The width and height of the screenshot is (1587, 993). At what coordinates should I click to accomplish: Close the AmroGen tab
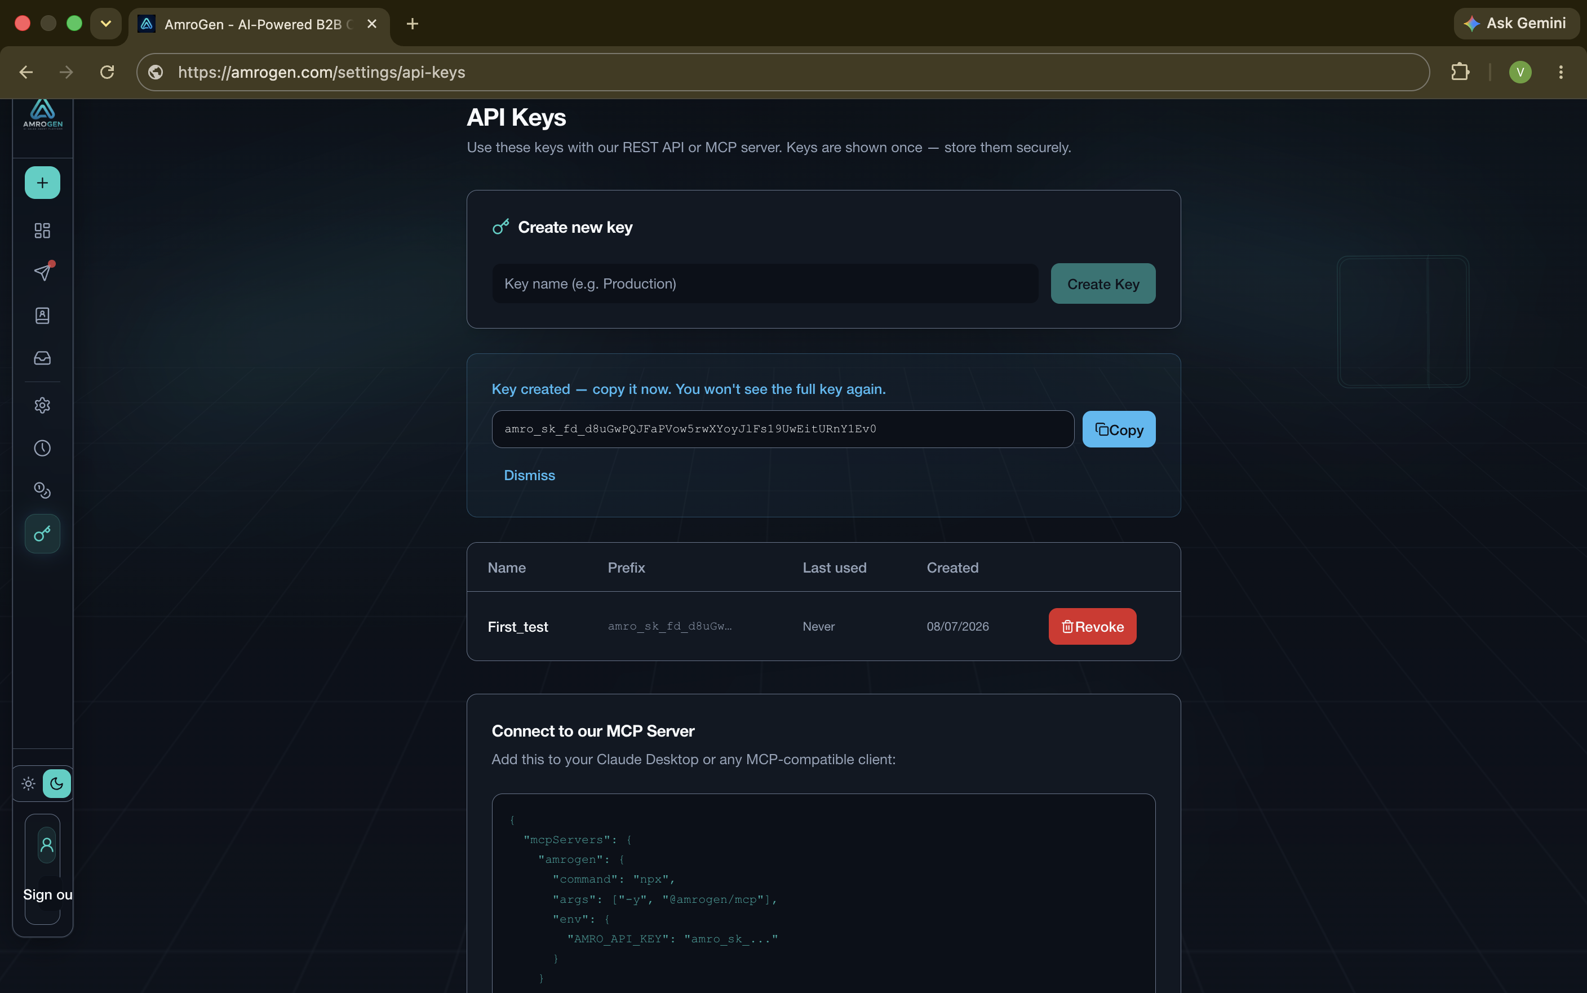tap(371, 24)
